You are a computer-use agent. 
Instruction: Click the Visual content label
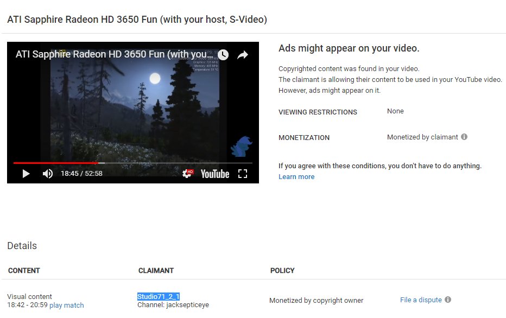coord(29,296)
